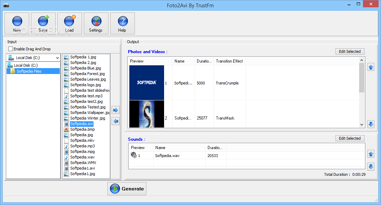
Task: Click the Generate button
Action: [127, 189]
